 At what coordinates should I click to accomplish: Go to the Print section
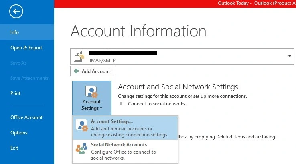tap(16, 93)
